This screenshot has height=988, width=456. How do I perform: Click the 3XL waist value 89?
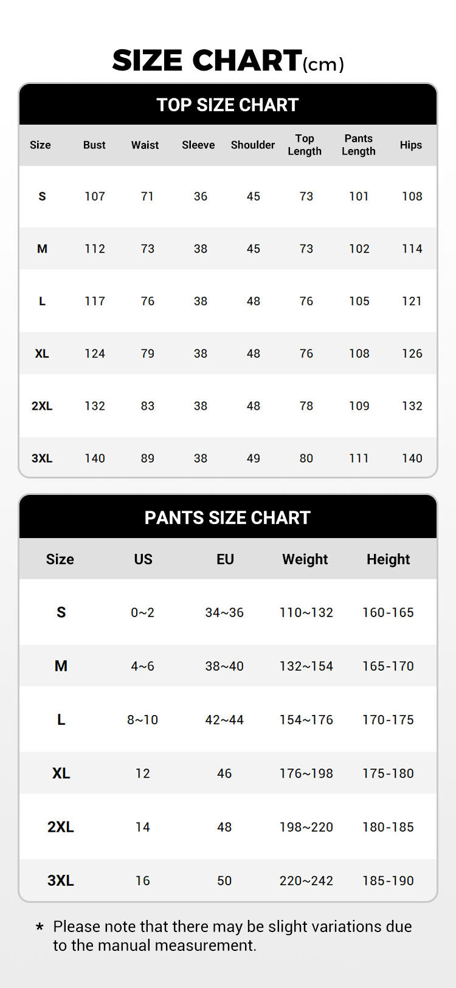[148, 458]
